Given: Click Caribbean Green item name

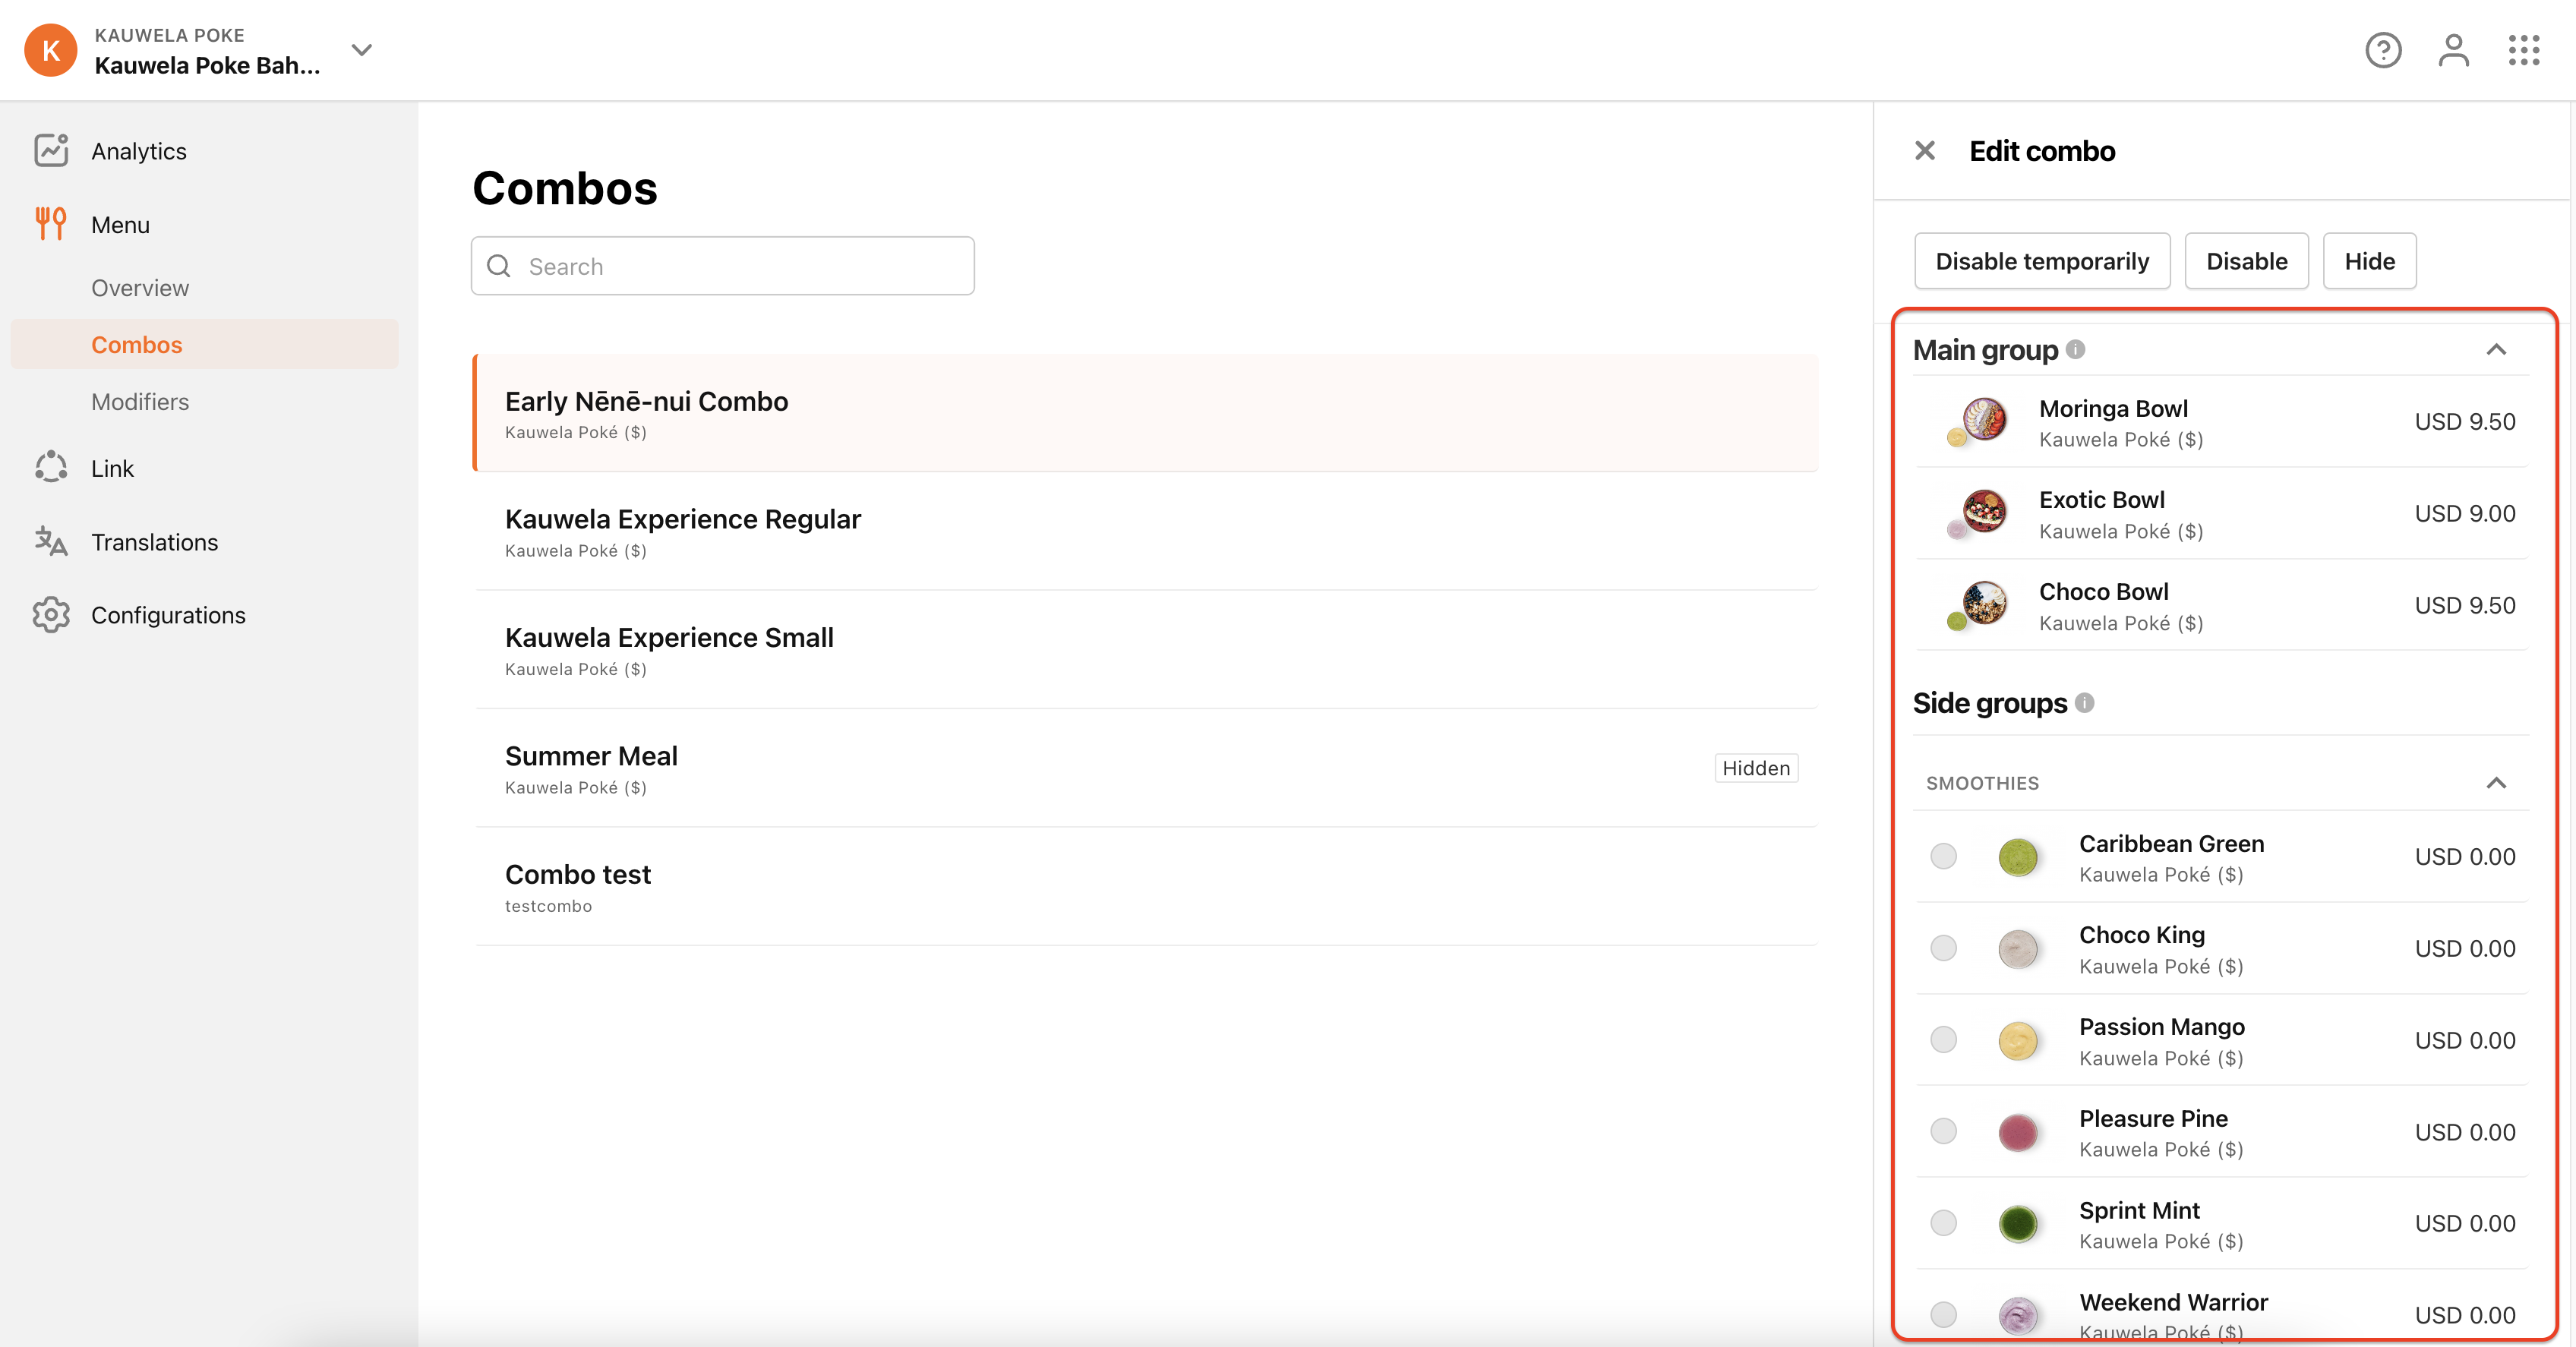Looking at the screenshot, I should [x=2171, y=843].
